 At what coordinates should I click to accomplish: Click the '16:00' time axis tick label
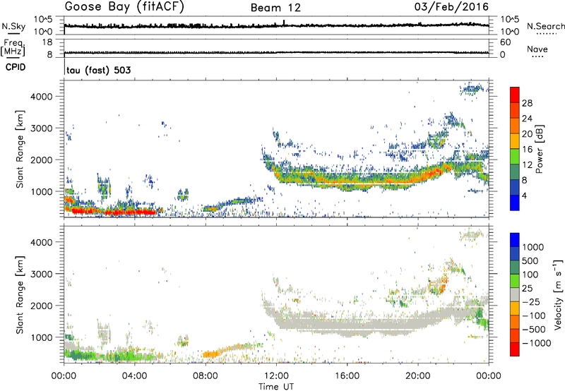coord(347,376)
